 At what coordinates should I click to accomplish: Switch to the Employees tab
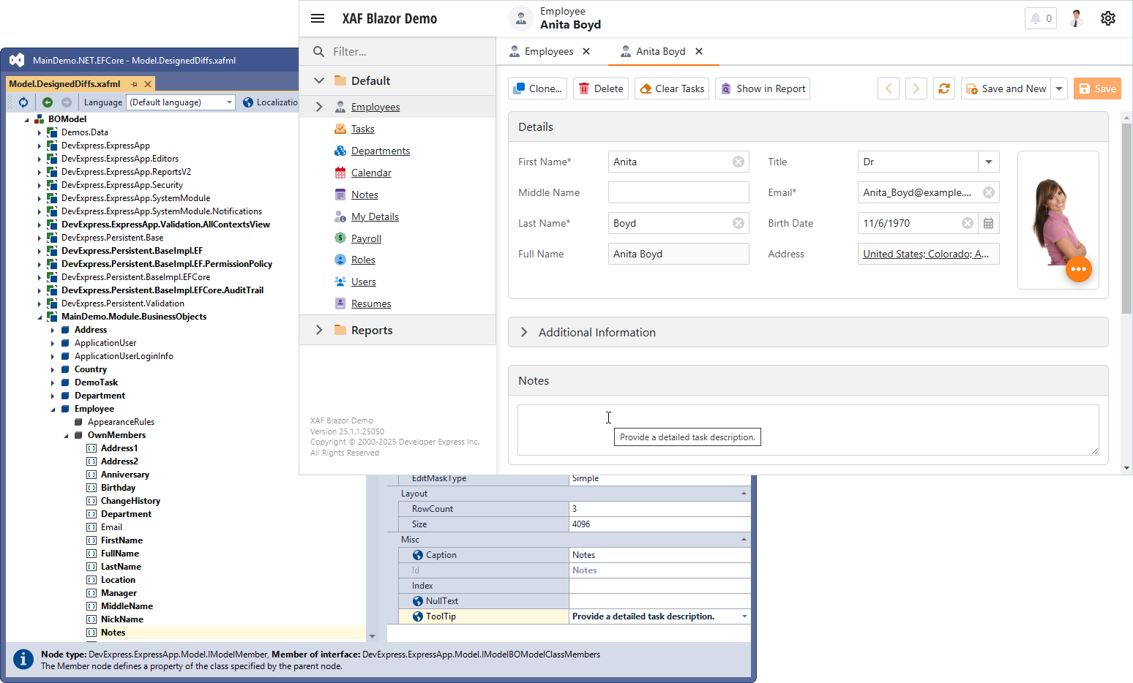[x=548, y=51]
